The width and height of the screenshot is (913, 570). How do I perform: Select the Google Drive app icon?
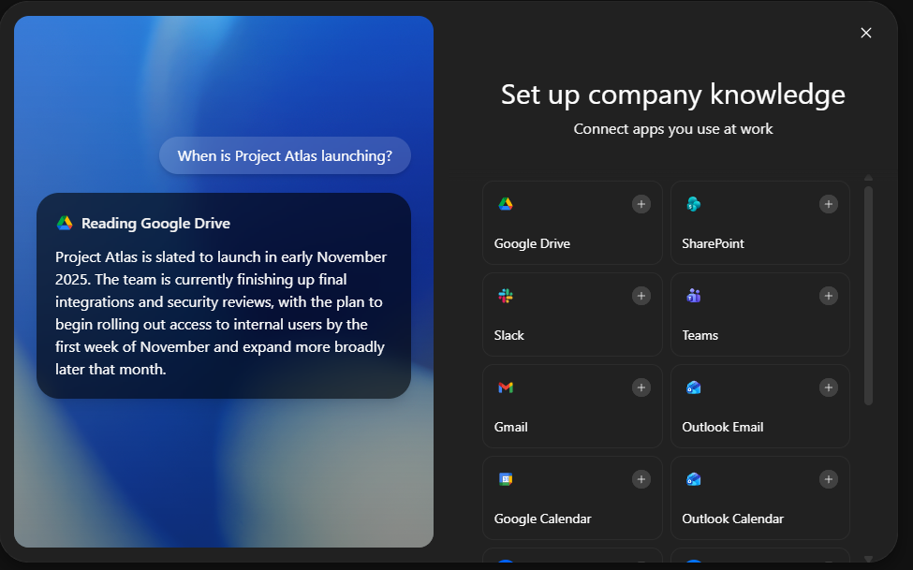coord(507,202)
